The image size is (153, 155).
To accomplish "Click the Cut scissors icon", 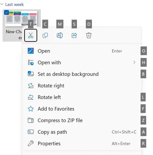I will tap(31, 35).
